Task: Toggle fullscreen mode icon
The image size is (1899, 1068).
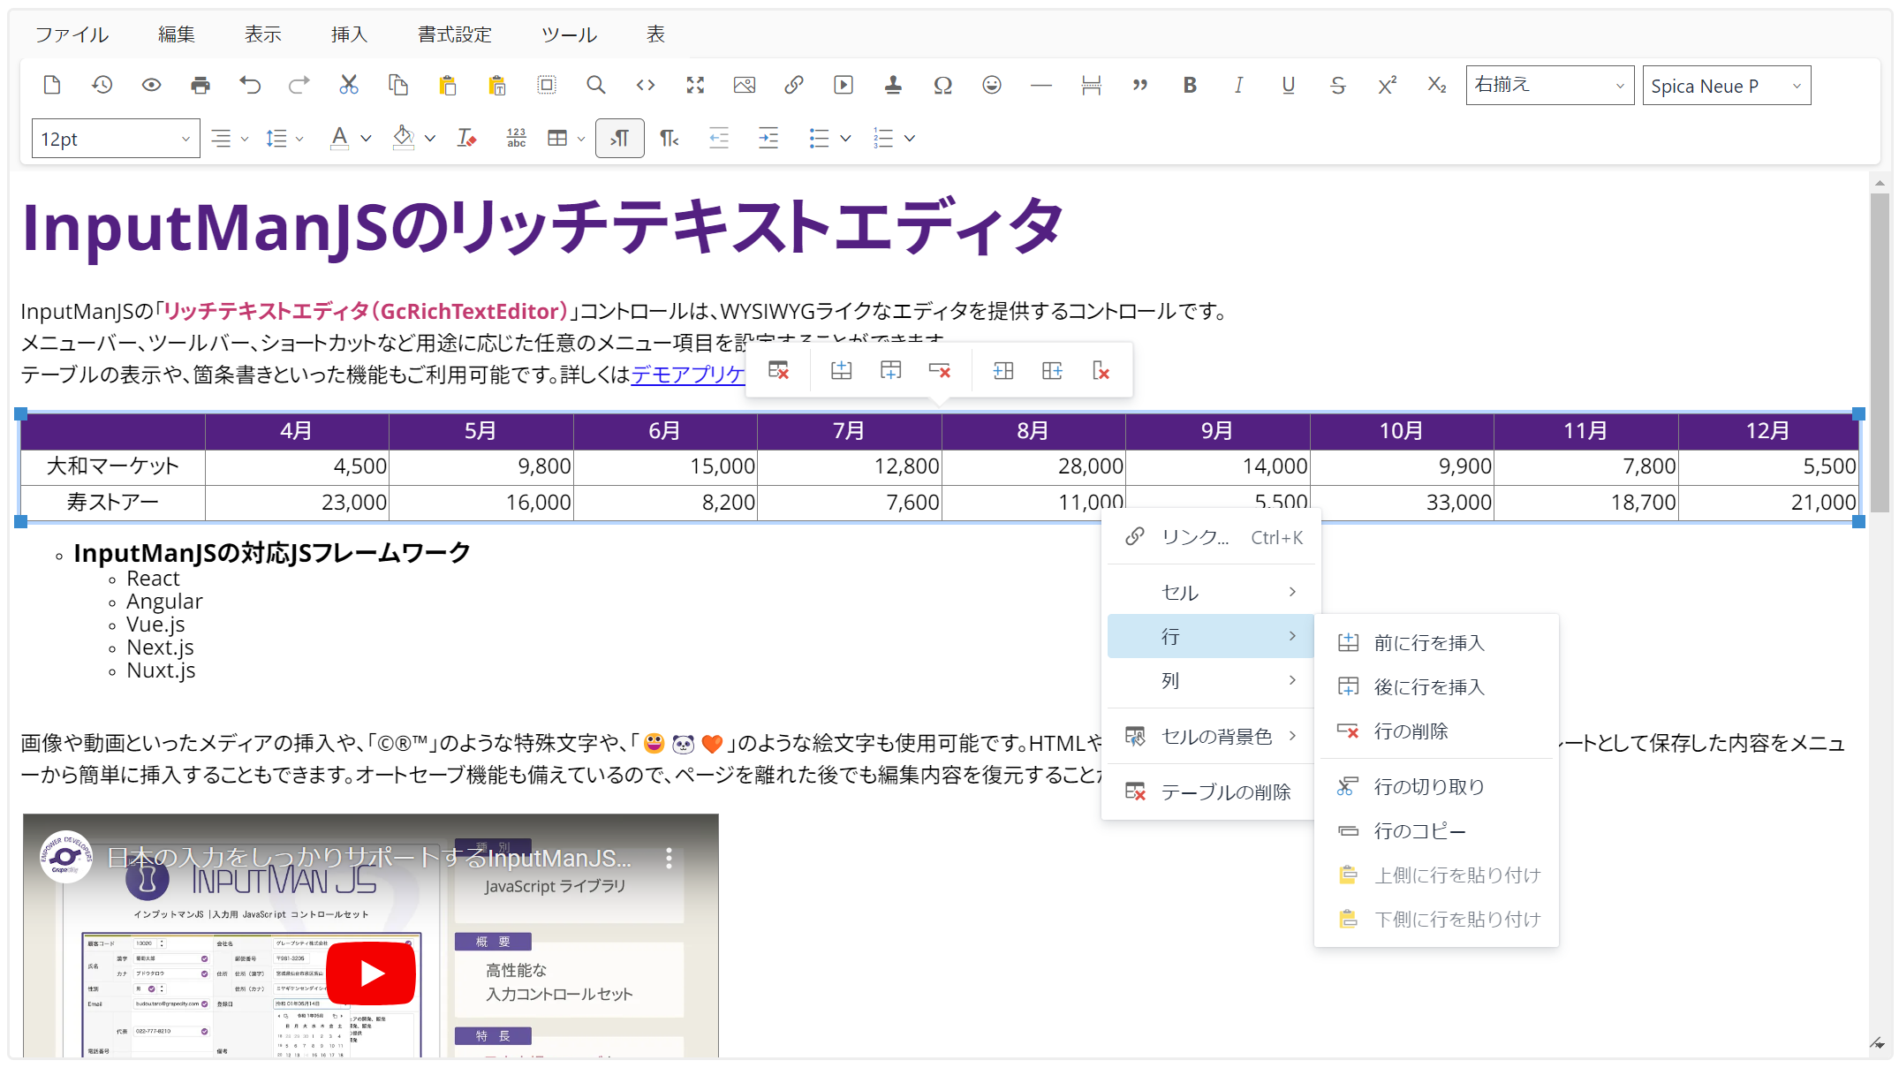Action: (695, 85)
